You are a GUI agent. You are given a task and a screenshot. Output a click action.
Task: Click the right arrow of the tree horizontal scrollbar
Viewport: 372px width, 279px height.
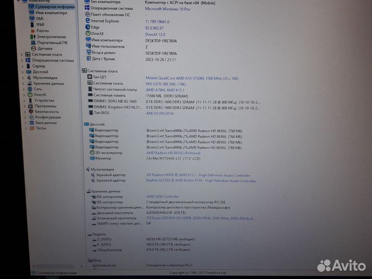tap(82, 267)
